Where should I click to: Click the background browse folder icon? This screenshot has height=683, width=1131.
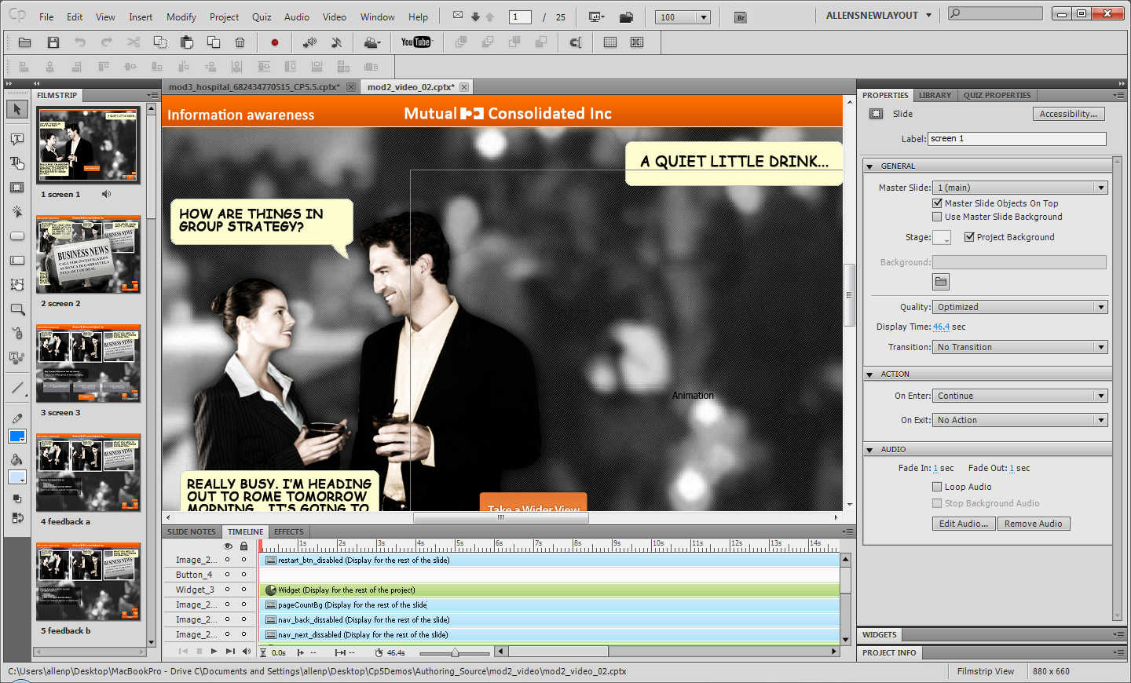(941, 282)
